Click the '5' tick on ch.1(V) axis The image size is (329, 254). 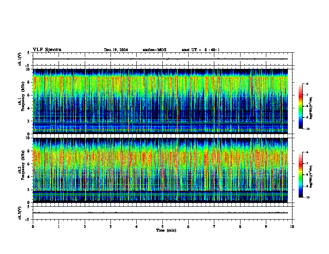click(x=29, y=53)
